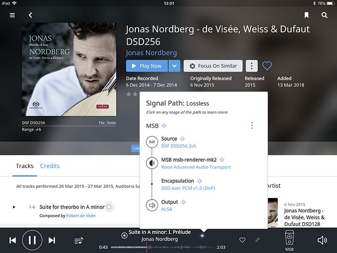The height and width of the screenshot is (253, 337).
Task: Click the Wi-Fi status icon
Action: tap(14, 3)
